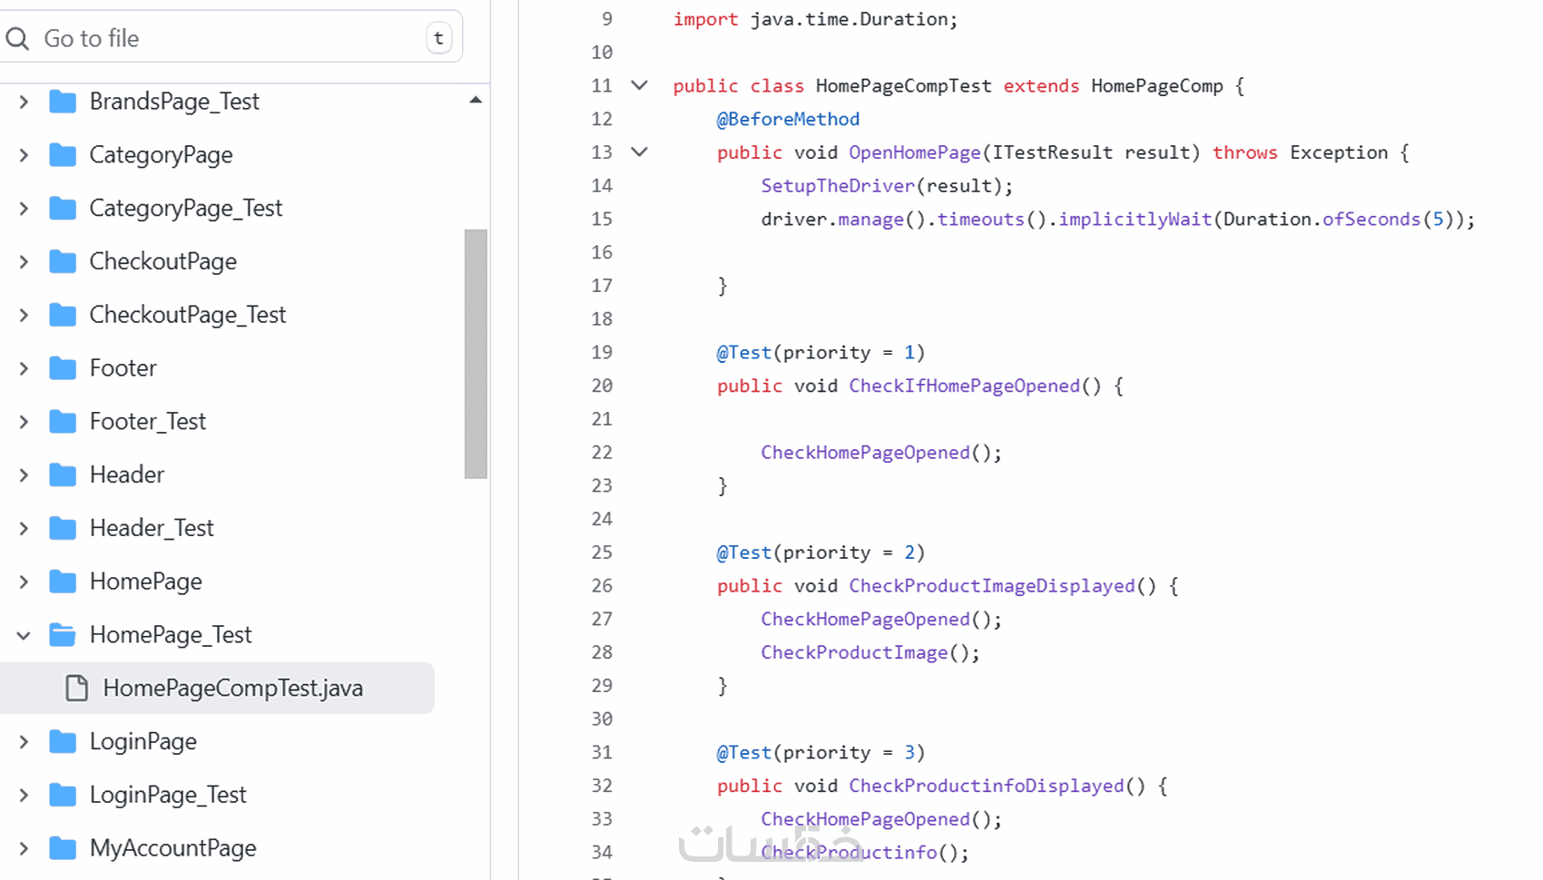This screenshot has width=1543, height=880.
Task: Open the CheckoutPage folder name
Action: pyautogui.click(x=163, y=261)
